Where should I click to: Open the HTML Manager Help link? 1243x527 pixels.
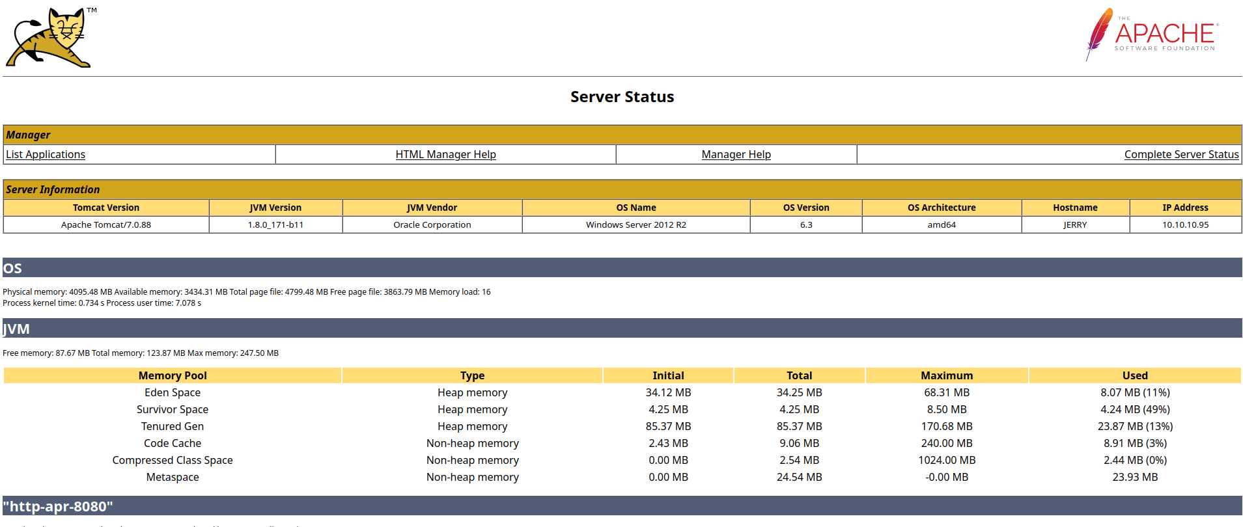[445, 154]
